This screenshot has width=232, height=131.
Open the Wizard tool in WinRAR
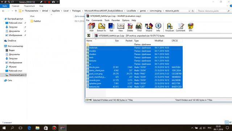[x=149, y=27]
